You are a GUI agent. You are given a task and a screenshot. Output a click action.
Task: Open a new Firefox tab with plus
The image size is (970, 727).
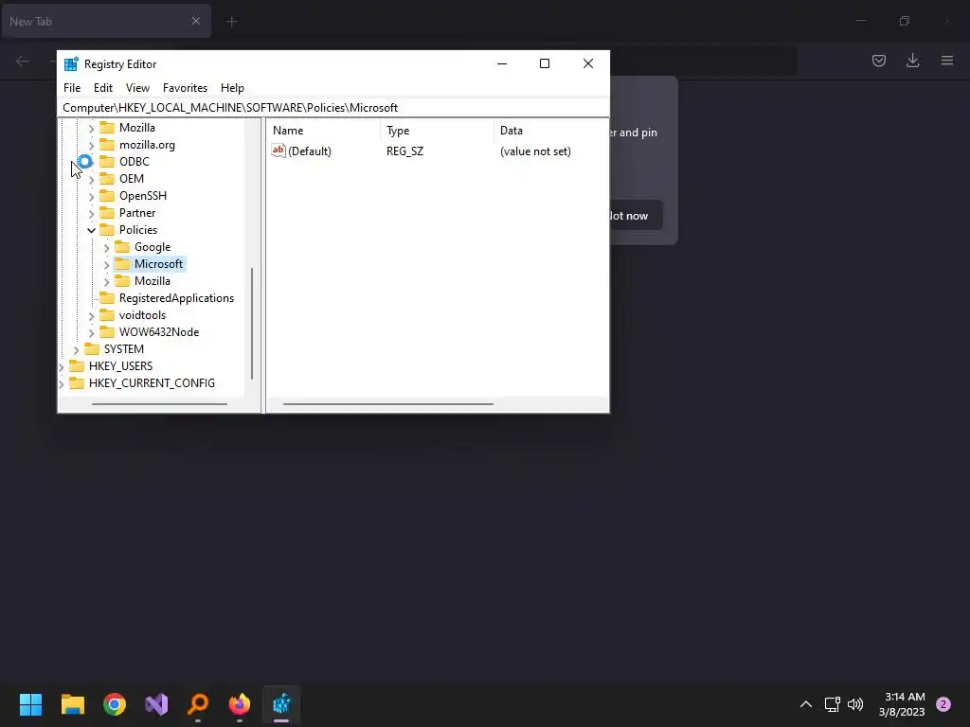pos(231,22)
